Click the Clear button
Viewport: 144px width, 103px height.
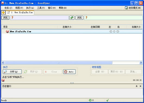pyautogui.click(x=53, y=72)
